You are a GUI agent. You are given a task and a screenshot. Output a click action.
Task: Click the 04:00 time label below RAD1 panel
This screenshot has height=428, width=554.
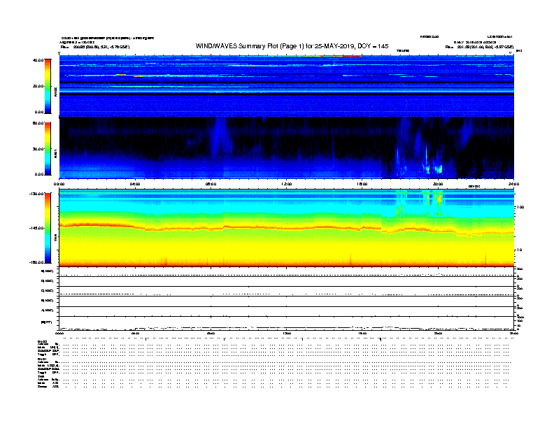134,184
